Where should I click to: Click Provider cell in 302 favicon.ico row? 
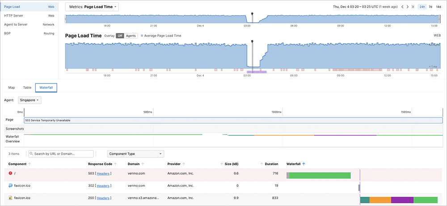tap(181, 185)
